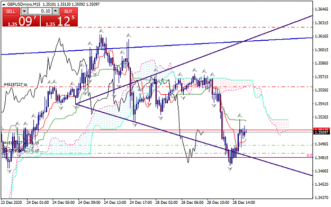
Task: Click the 1.34370 price scale label
Action: coord(321,197)
